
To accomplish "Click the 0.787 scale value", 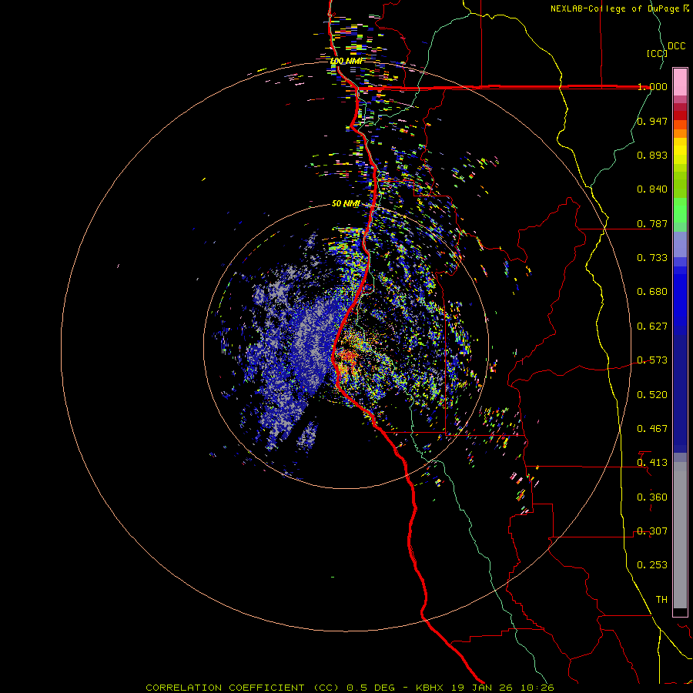I will pos(652,223).
